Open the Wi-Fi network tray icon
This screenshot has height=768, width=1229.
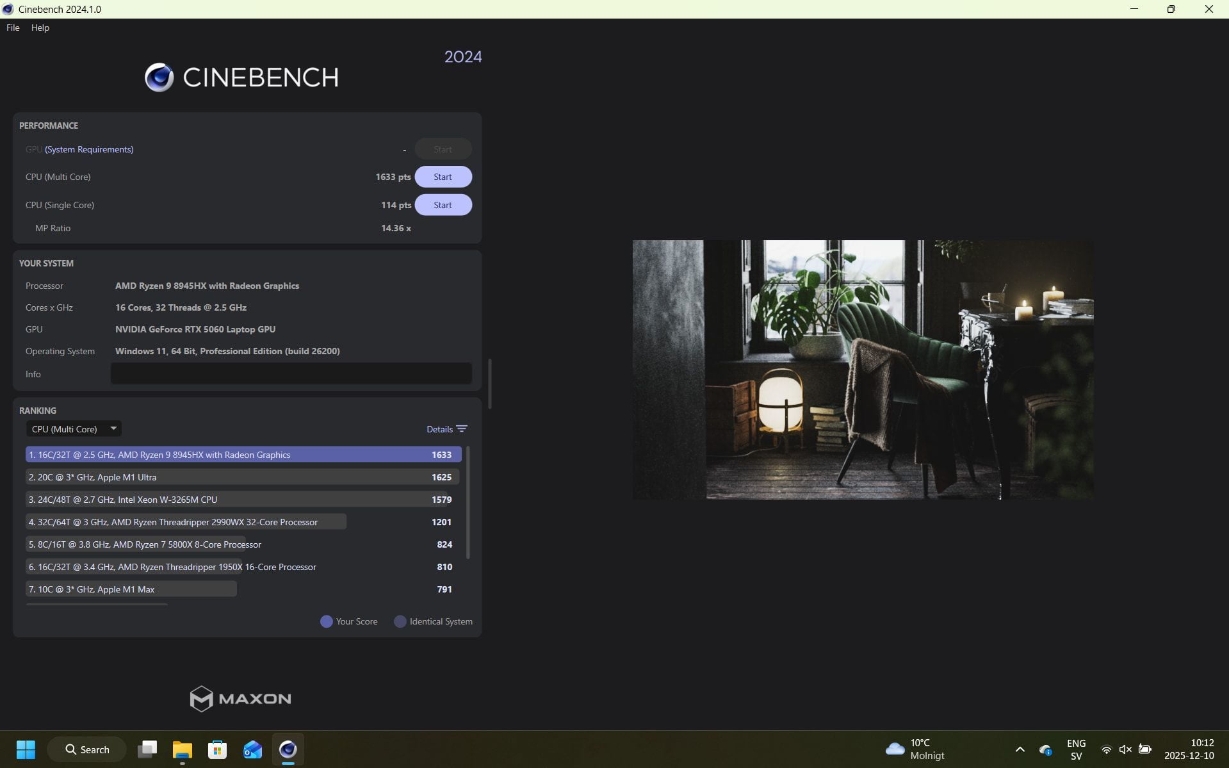pyautogui.click(x=1106, y=749)
